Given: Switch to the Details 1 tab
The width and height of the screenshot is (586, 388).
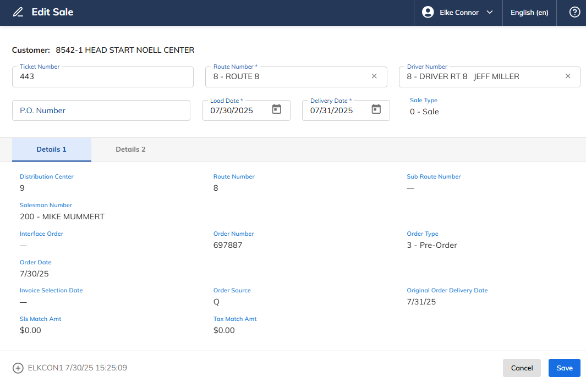Looking at the screenshot, I should tap(52, 149).
